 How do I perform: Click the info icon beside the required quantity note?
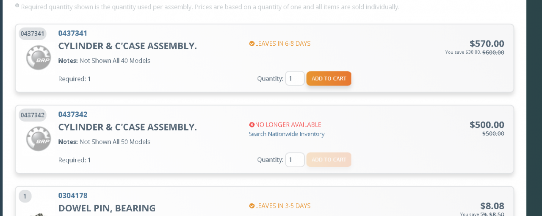[17, 6]
